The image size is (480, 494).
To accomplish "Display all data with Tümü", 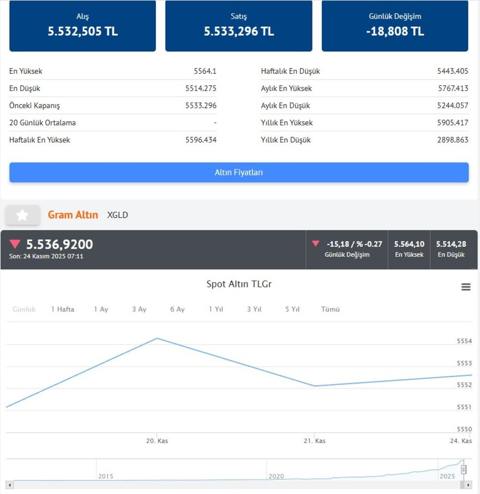I will (x=330, y=309).
